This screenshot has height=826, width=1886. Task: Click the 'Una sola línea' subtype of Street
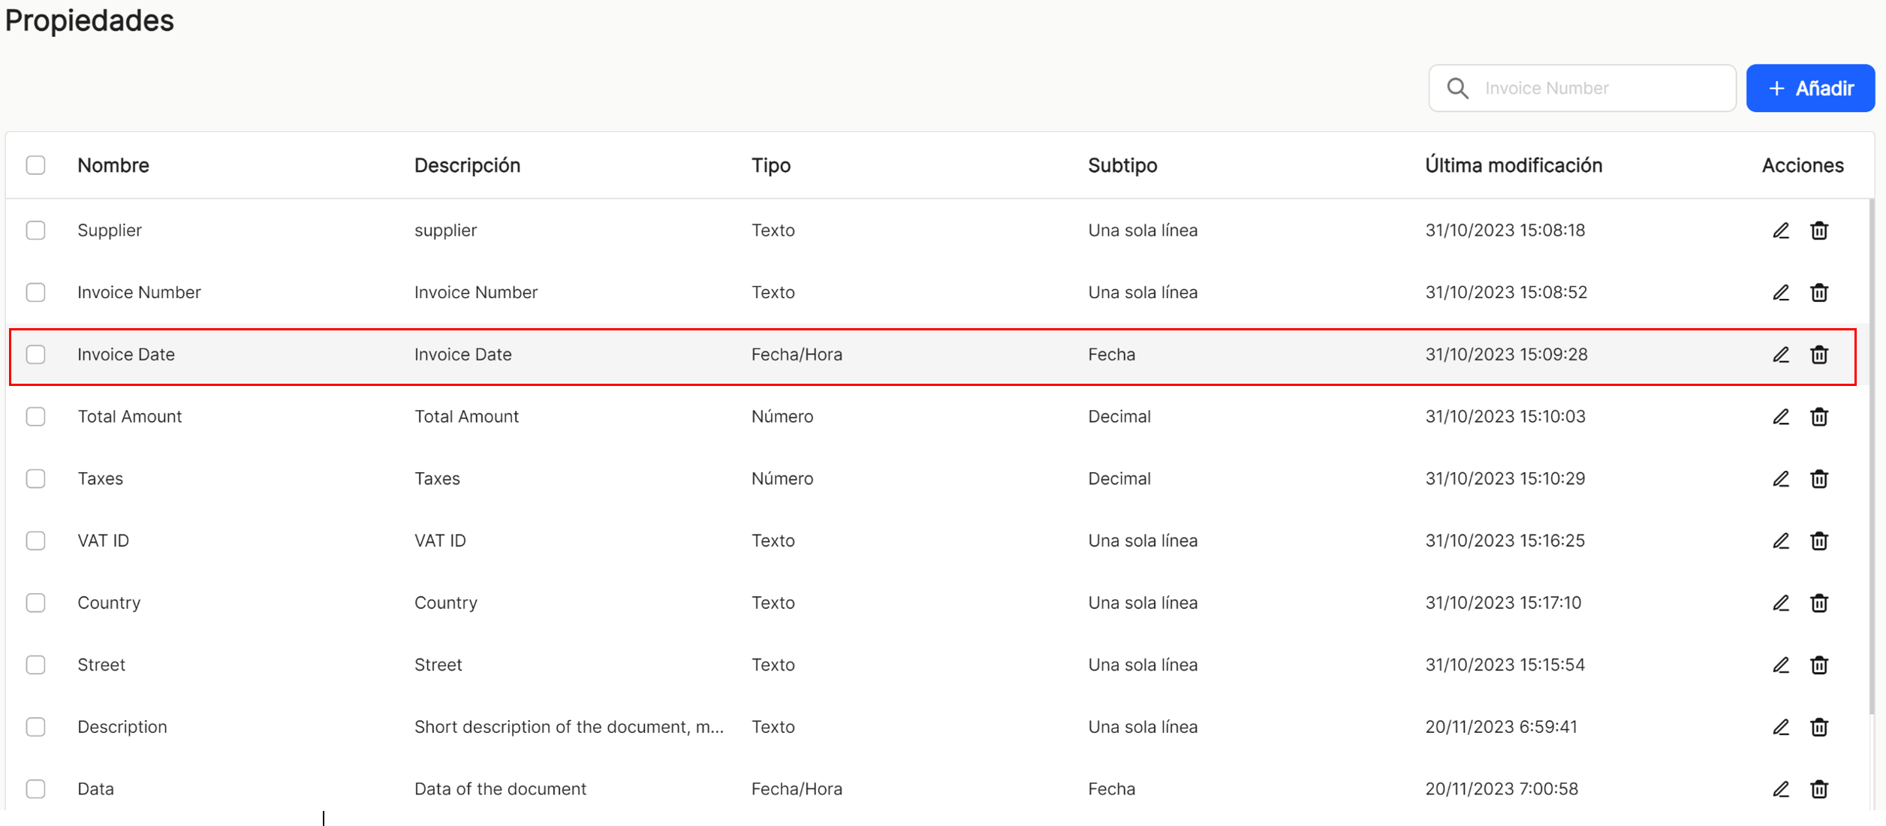(1143, 665)
